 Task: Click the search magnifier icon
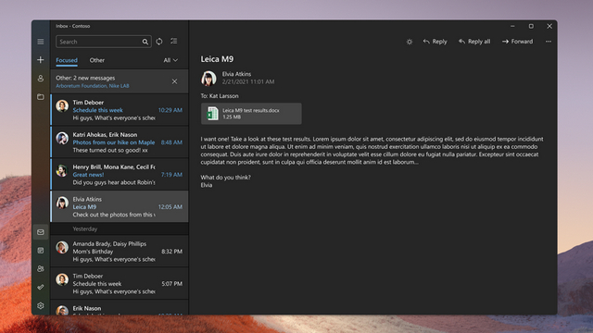tap(145, 42)
